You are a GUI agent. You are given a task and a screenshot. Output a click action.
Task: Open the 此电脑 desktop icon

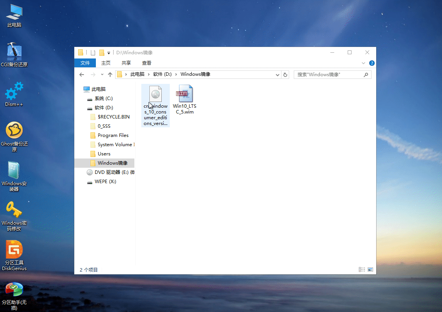(14, 16)
